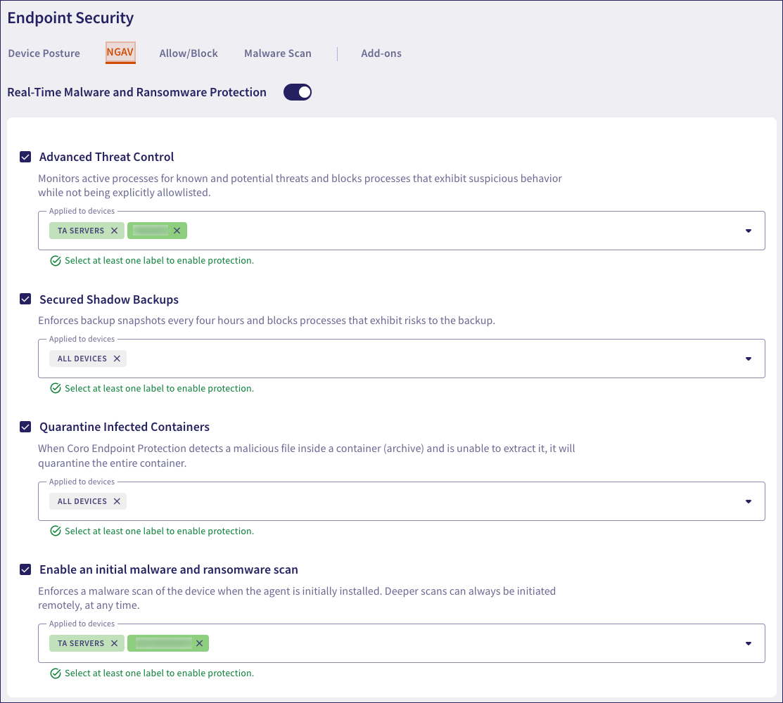Click green check icon under initial malware scan
783x703 pixels.
(56, 673)
